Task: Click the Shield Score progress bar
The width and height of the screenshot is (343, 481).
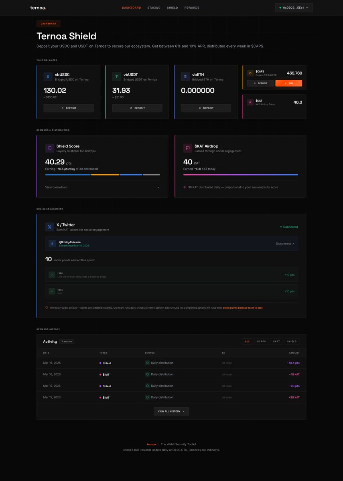Action: (102, 174)
